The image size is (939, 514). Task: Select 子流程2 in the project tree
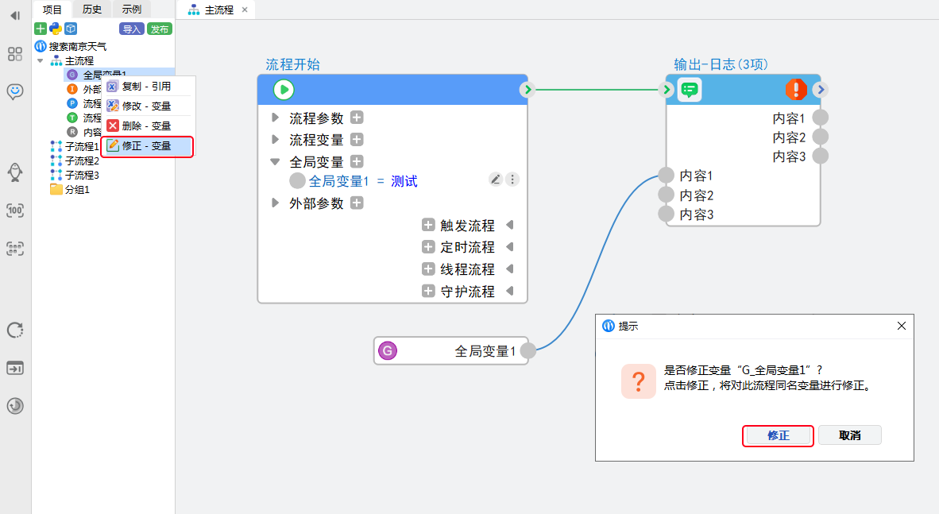(x=82, y=161)
